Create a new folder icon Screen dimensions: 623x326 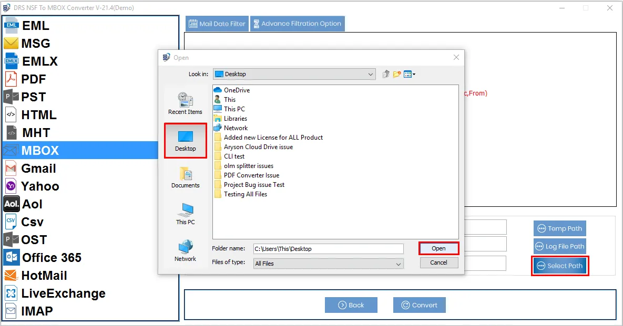396,74
